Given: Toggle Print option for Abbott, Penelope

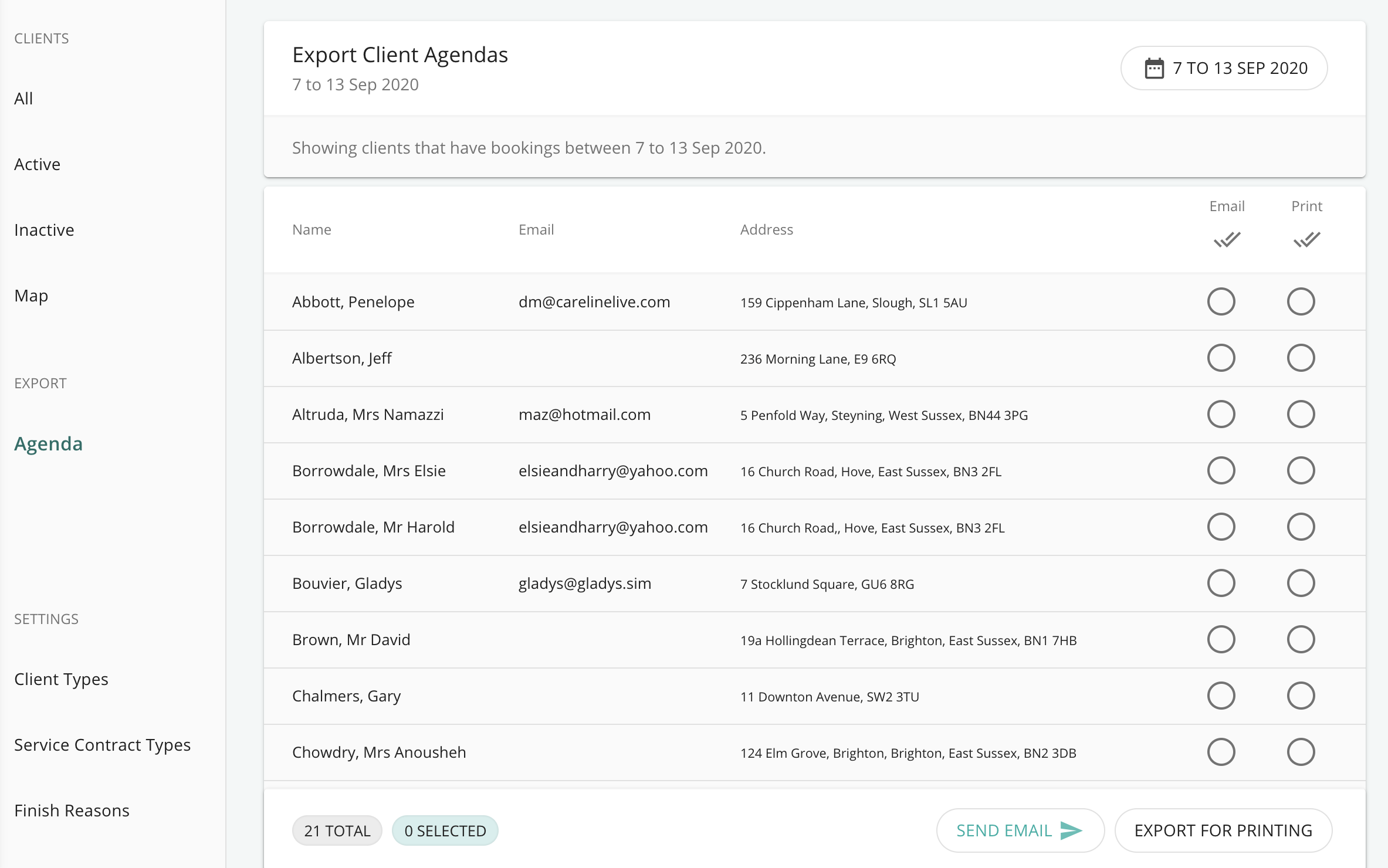Looking at the screenshot, I should pos(1301,301).
